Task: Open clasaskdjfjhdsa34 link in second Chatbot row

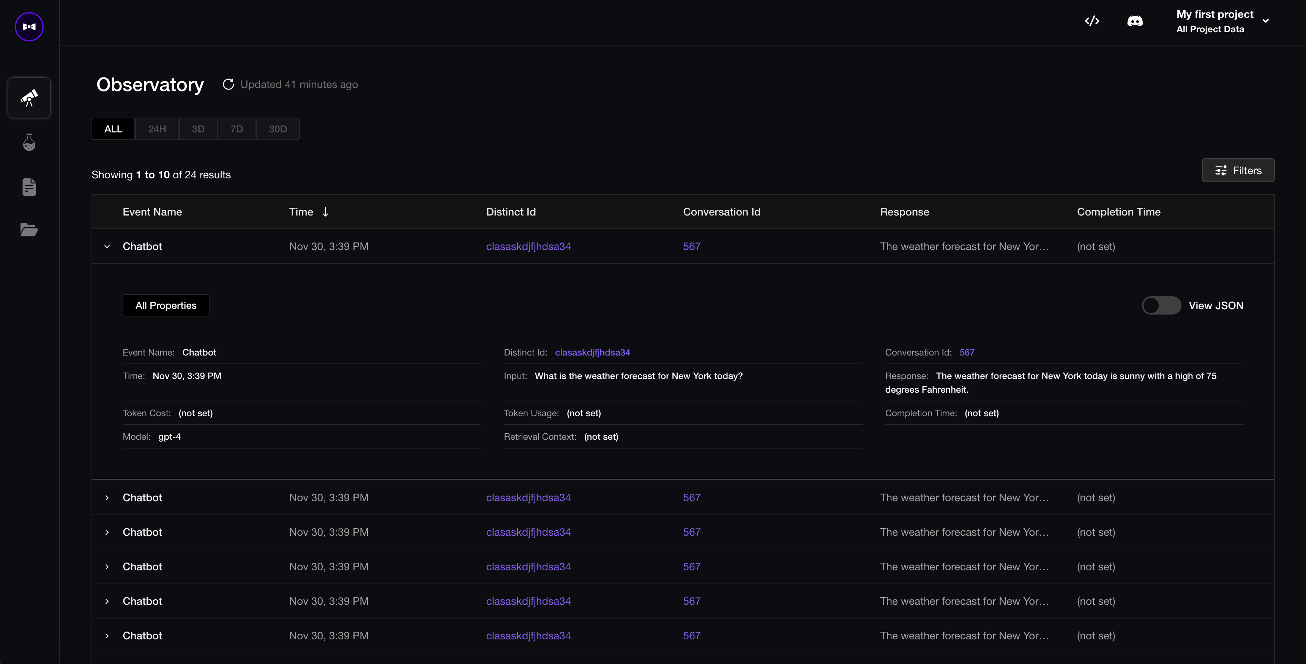Action: [528, 498]
